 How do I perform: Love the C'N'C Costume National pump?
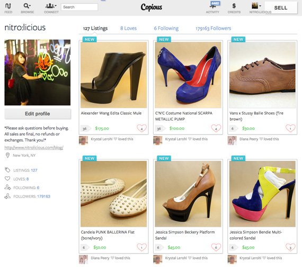coord(216,128)
